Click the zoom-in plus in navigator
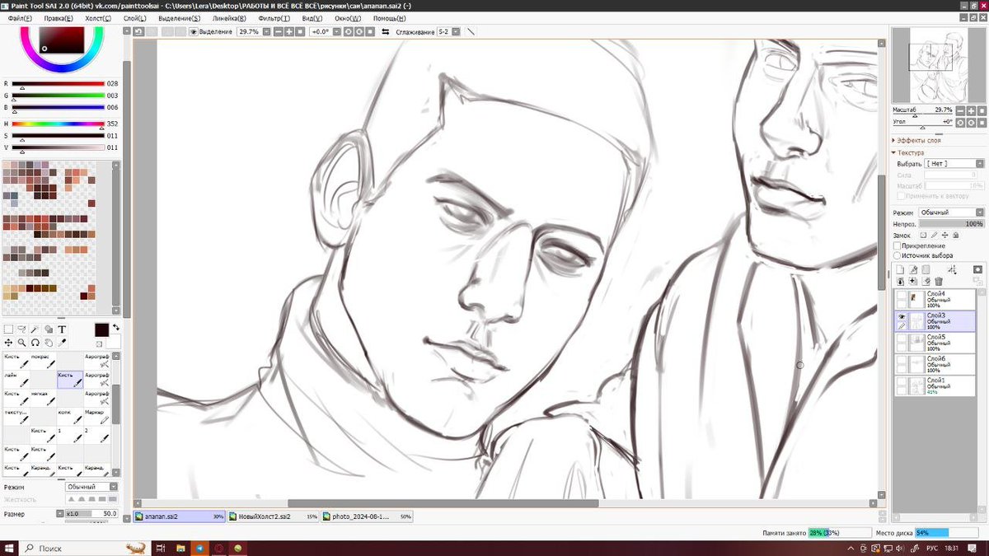 pyautogui.click(x=971, y=110)
